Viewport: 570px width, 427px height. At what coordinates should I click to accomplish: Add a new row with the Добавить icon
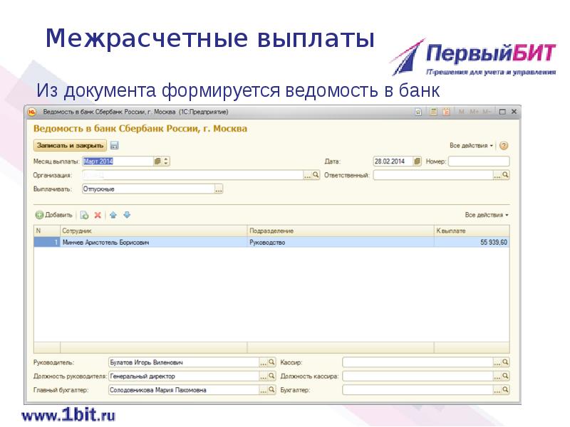click(x=39, y=216)
